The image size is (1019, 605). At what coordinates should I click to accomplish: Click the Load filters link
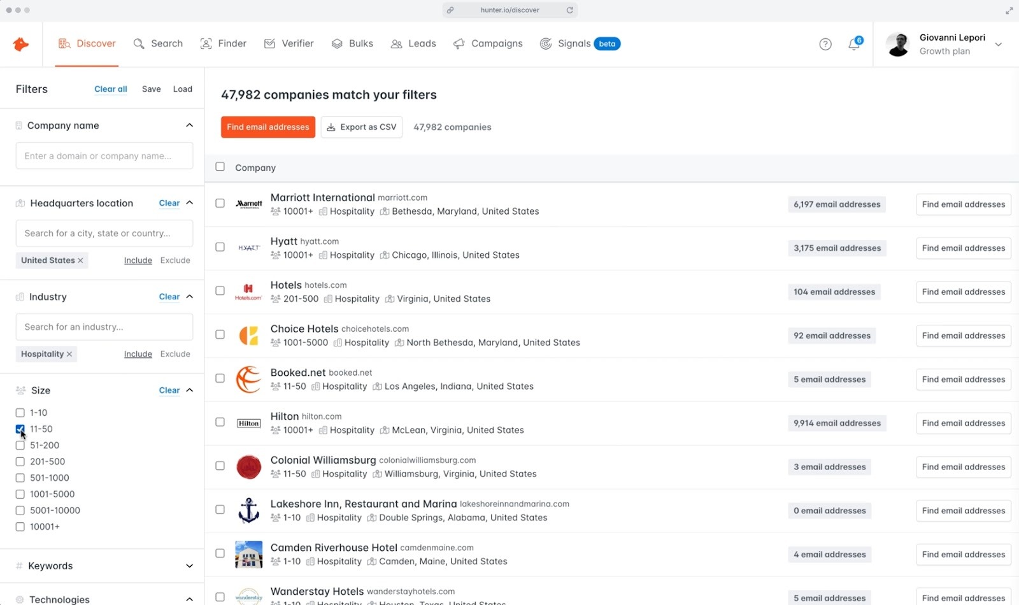click(x=183, y=89)
